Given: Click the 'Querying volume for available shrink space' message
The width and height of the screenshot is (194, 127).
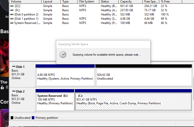Looking at the screenshot, I should [106, 55].
